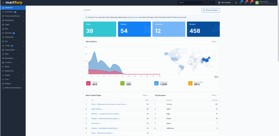Open Plugins in the sidebar
The width and height of the screenshot is (279, 136).
[x=13, y=75]
